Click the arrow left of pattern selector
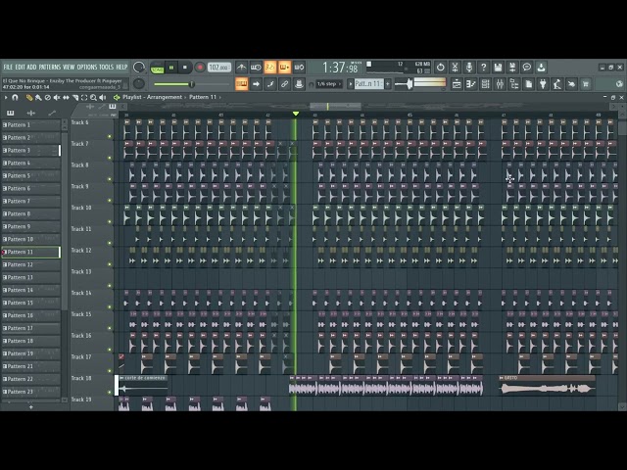 351,84
